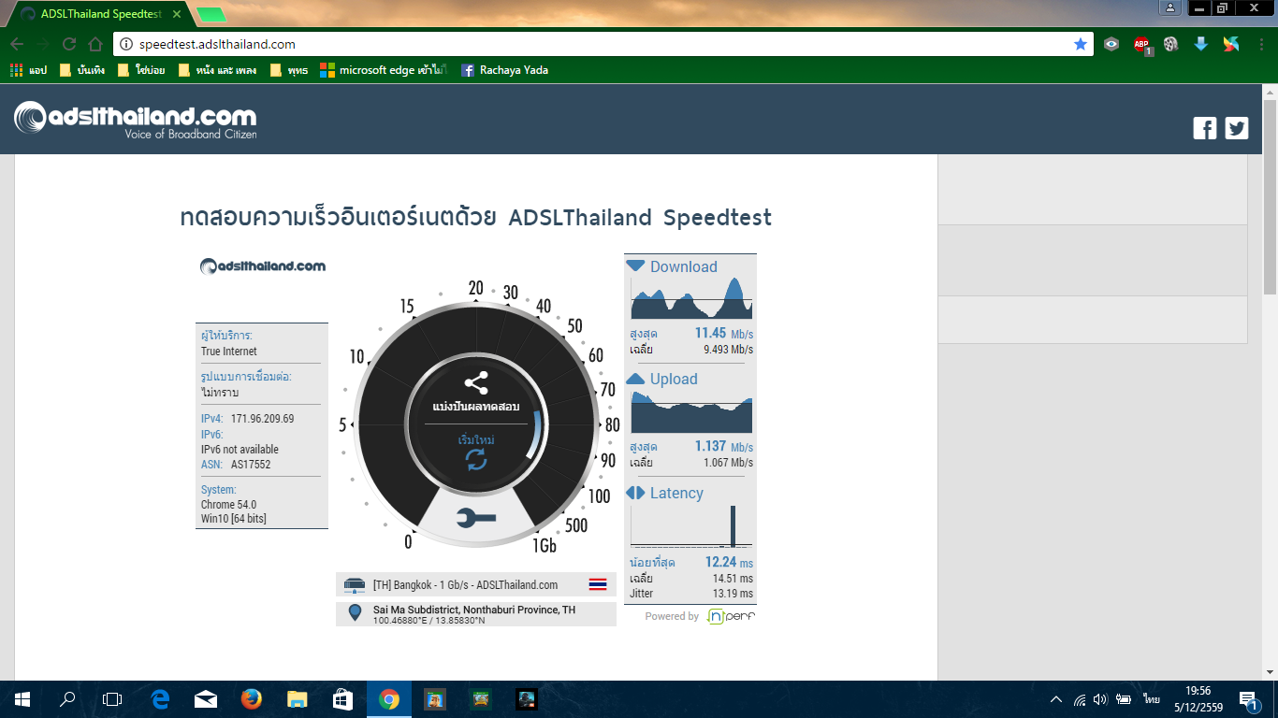Viewport: 1278px width, 718px height.
Task: Open the microsoft edge bookmark
Action: (x=384, y=70)
